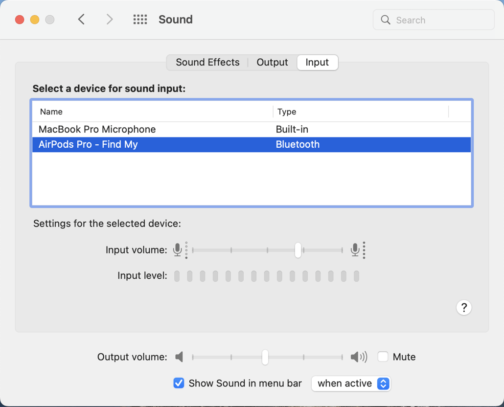The image size is (504, 407).
Task: Switch to the Output tab
Action: 272,63
